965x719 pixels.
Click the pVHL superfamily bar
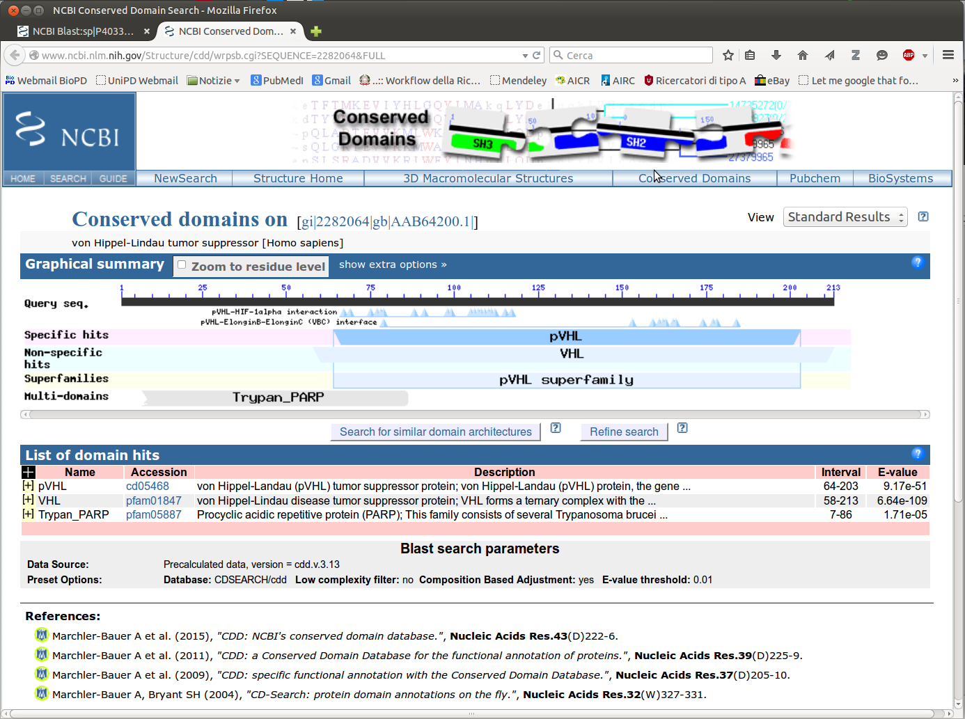[566, 380]
